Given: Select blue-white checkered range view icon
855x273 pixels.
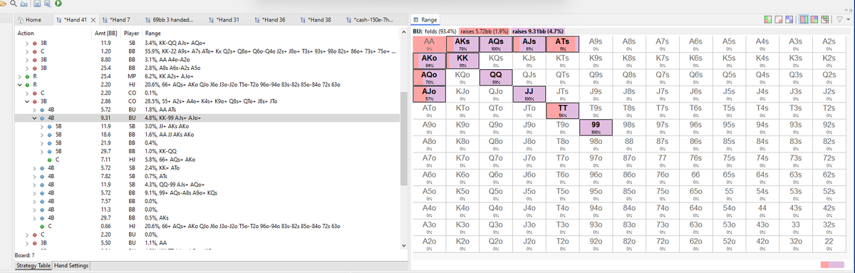Looking at the screenshot, I should point(789,19).
